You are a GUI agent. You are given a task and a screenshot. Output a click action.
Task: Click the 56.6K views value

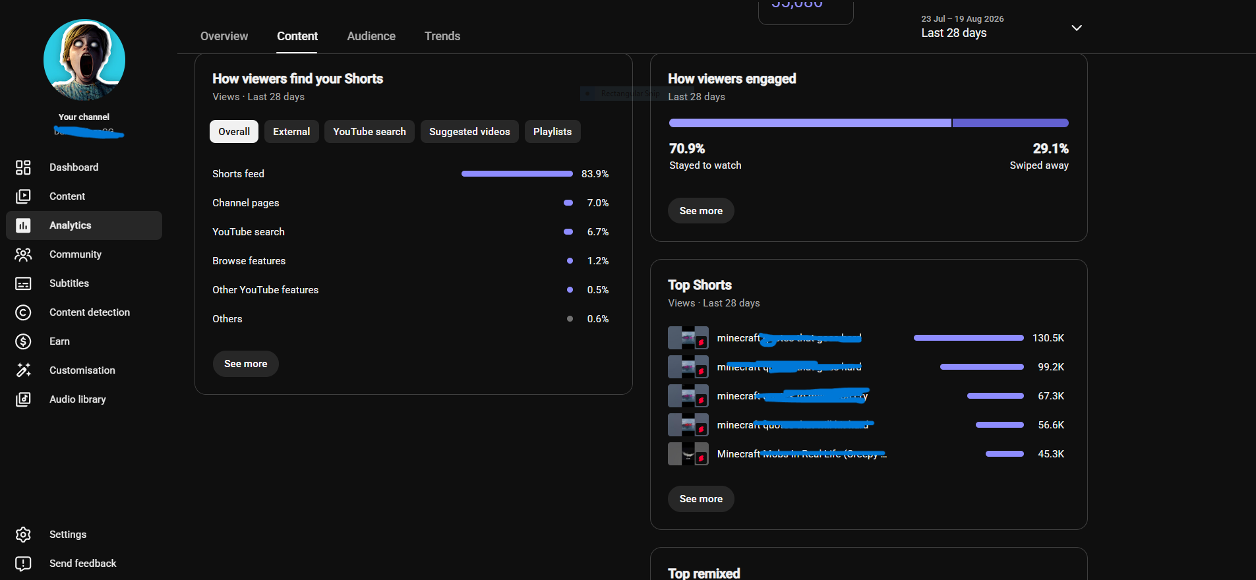pos(1051,425)
